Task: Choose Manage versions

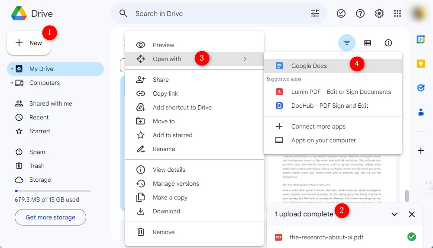Action: [x=194, y=184]
